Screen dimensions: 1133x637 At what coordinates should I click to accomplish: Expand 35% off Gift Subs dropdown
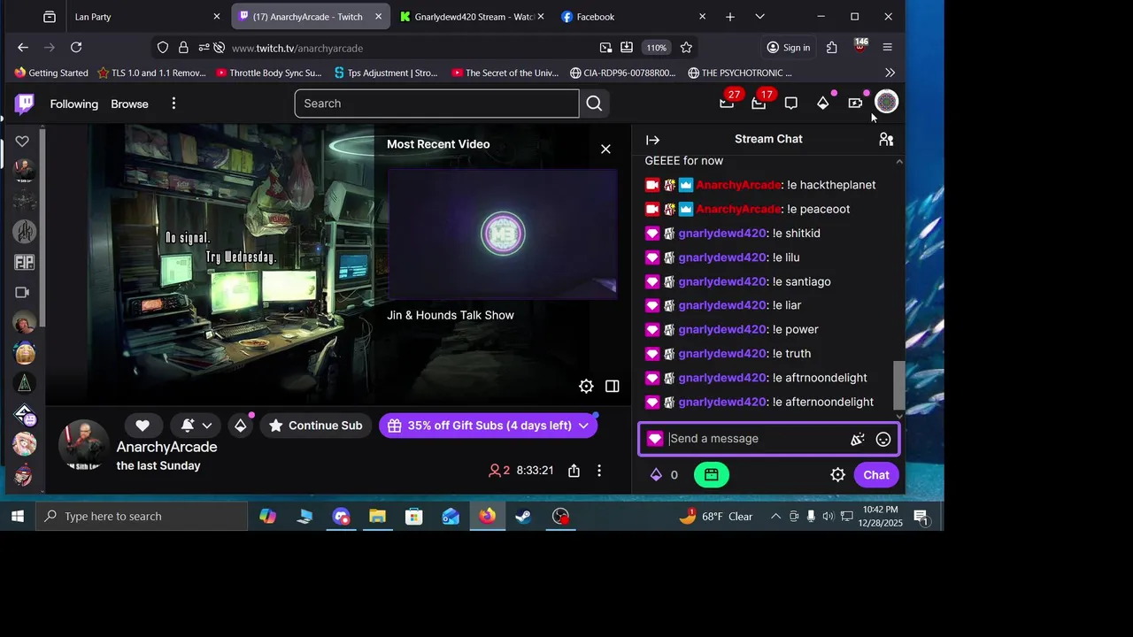point(583,426)
